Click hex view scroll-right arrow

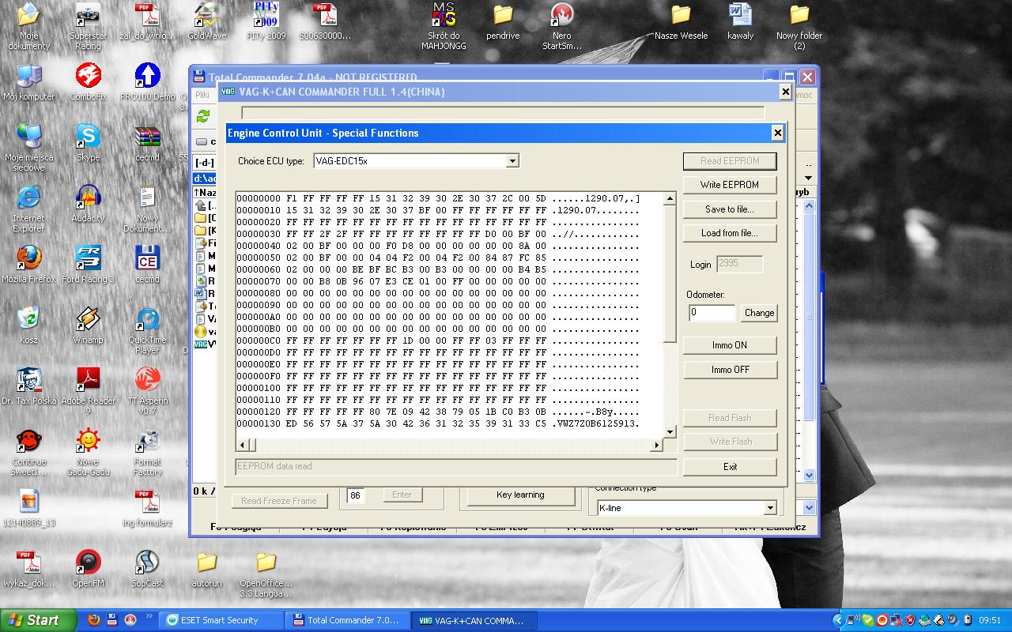(657, 445)
